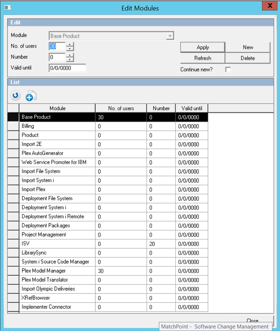Select the Import 2E row
Image resolution: width=280 pixels, height=331 pixels.
pos(108,145)
